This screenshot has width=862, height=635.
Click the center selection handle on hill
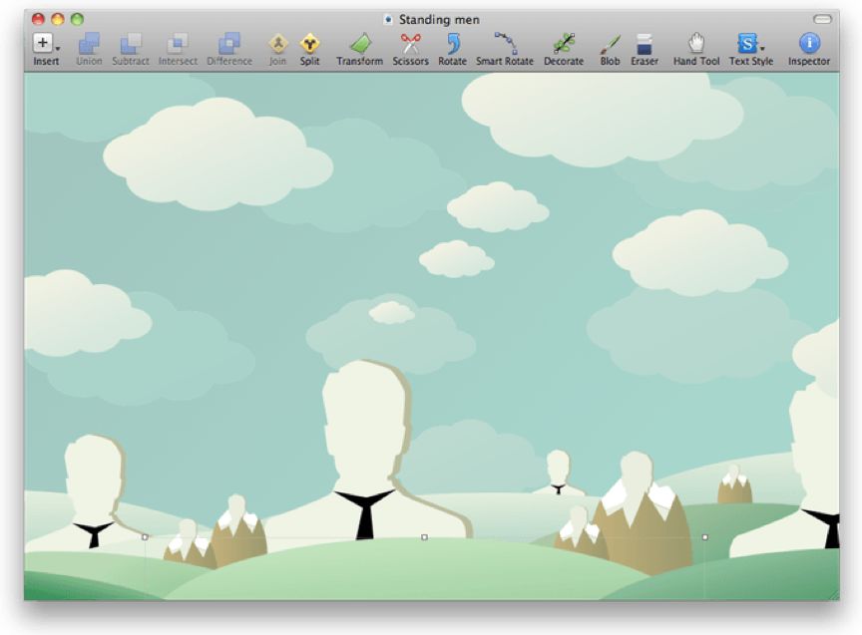point(424,537)
